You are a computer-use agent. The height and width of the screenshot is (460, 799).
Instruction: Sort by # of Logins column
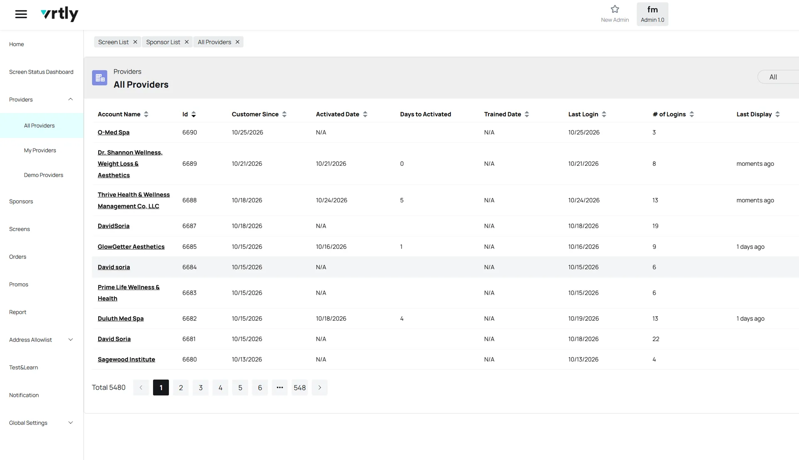pyautogui.click(x=692, y=114)
